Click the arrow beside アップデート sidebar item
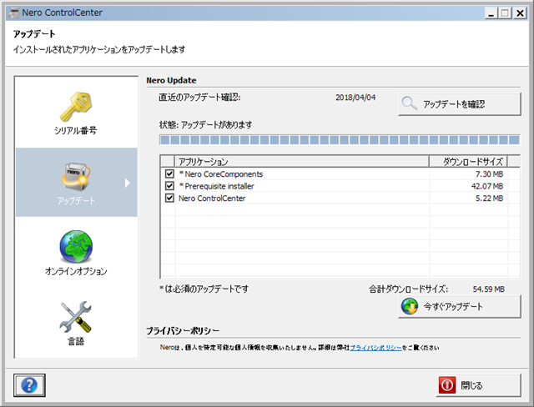534x407 pixels. tap(128, 183)
